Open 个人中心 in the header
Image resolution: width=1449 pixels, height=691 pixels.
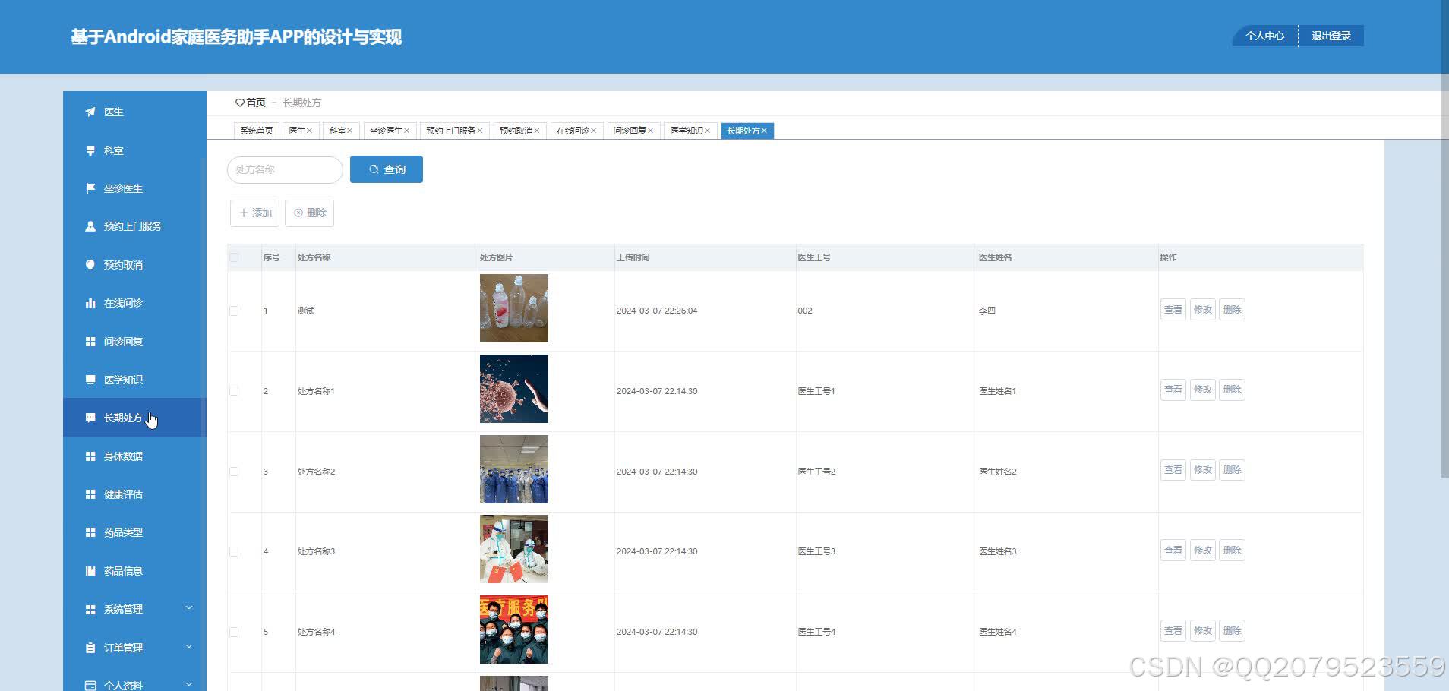[x=1265, y=36]
